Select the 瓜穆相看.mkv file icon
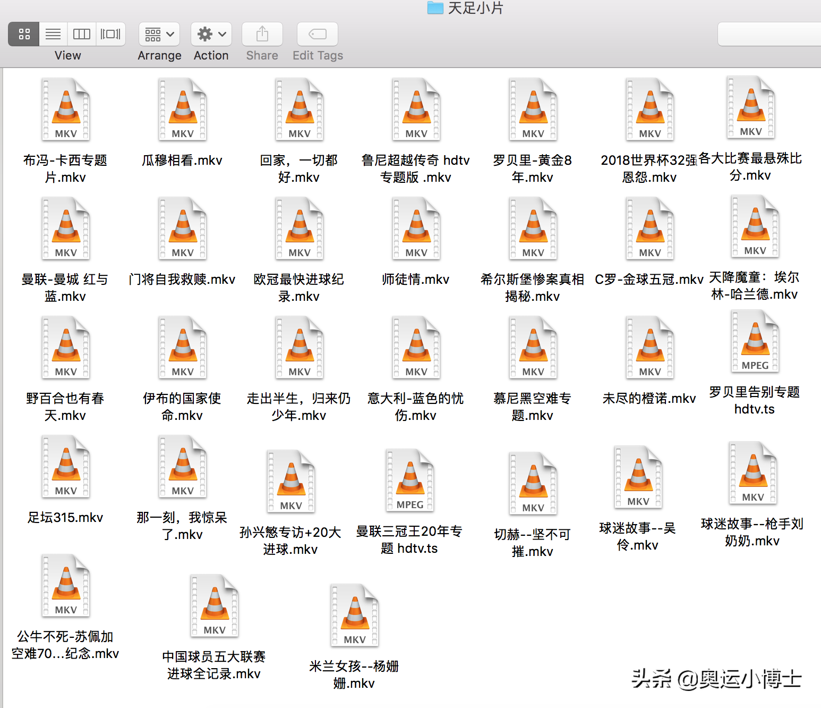This screenshot has width=821, height=708. coord(183,109)
